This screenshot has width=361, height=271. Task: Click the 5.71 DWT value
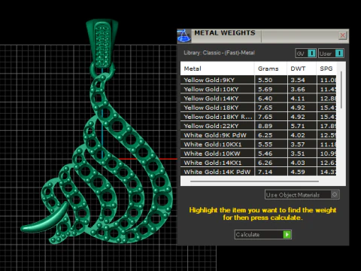point(298,126)
